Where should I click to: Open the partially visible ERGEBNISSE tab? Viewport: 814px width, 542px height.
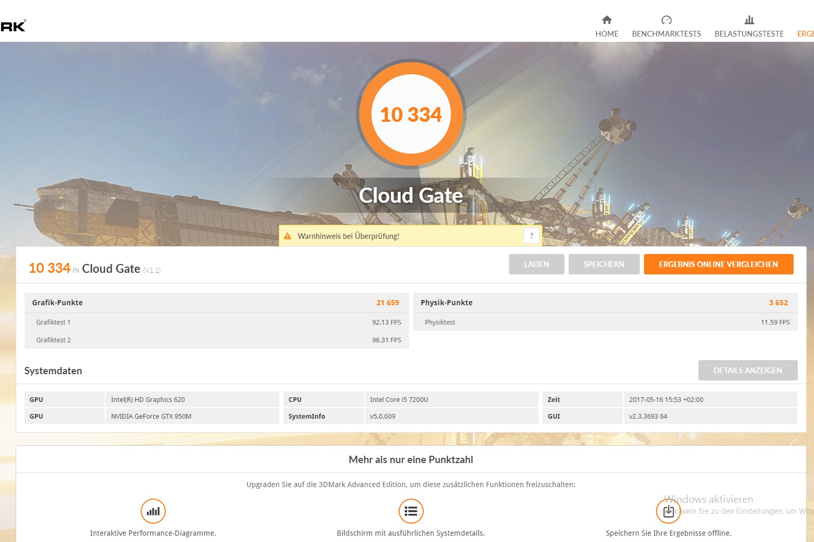806,33
